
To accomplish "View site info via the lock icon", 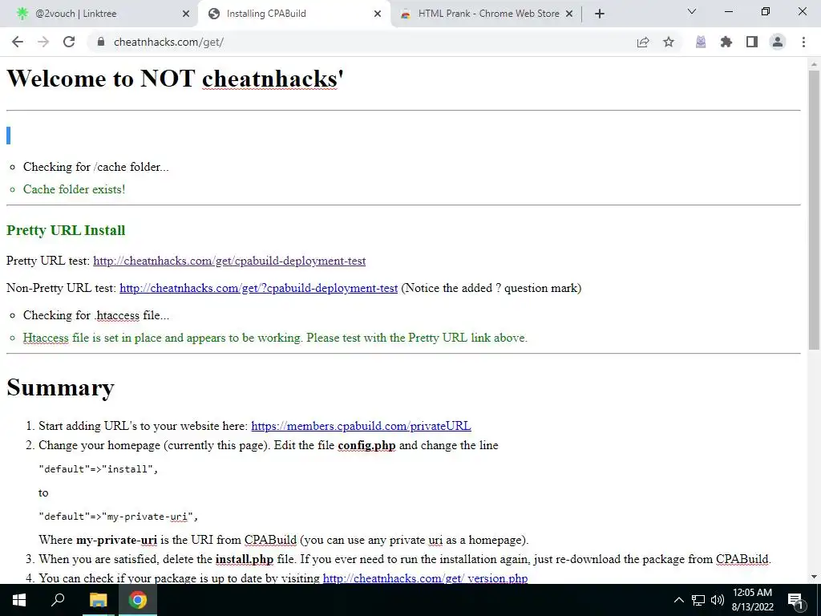I will click(x=100, y=42).
